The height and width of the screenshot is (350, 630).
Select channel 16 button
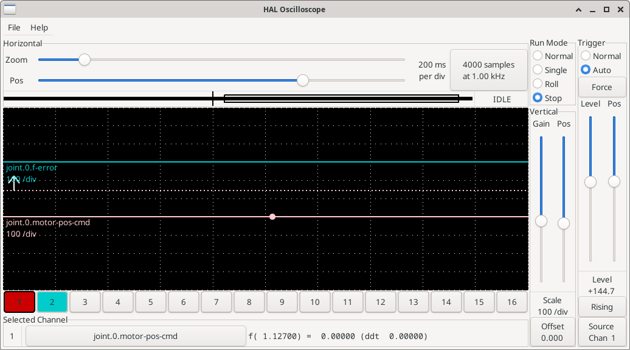(512, 302)
